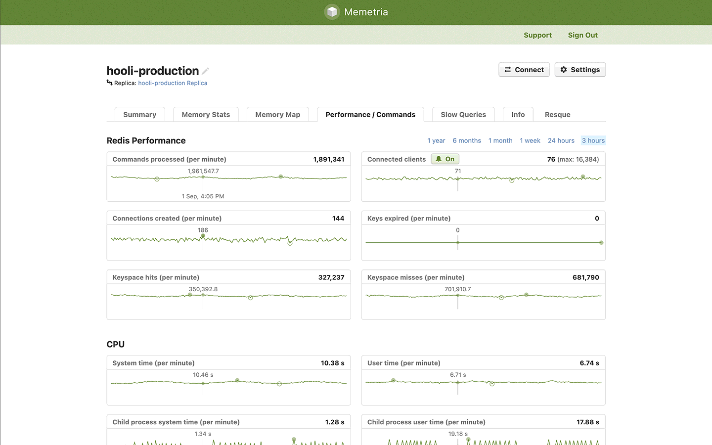Click the pencil icon beside hooli-production
Viewport: 712px width, 445px height.
tap(206, 71)
